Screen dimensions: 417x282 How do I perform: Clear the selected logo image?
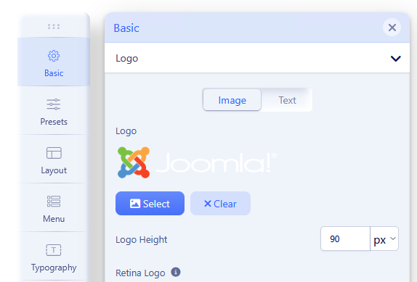point(220,204)
